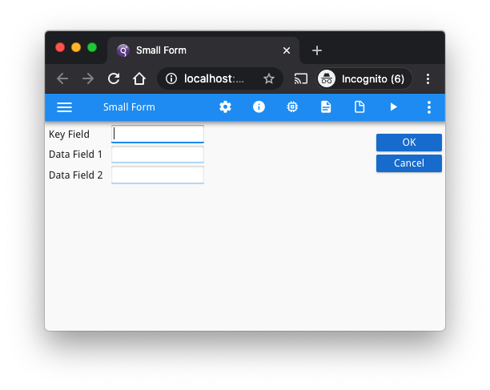Open the hamburger navigation menu
Image resolution: width=490 pixels, height=390 pixels.
[65, 107]
